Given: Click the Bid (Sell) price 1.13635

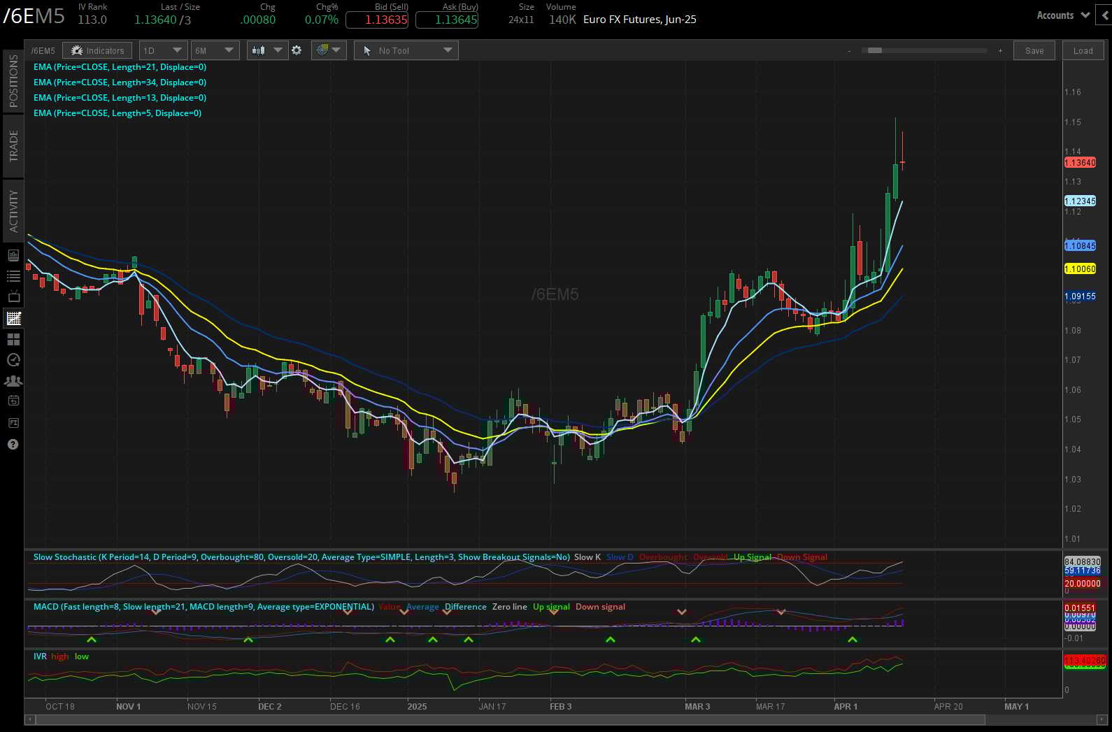Looking at the screenshot, I should point(377,20).
